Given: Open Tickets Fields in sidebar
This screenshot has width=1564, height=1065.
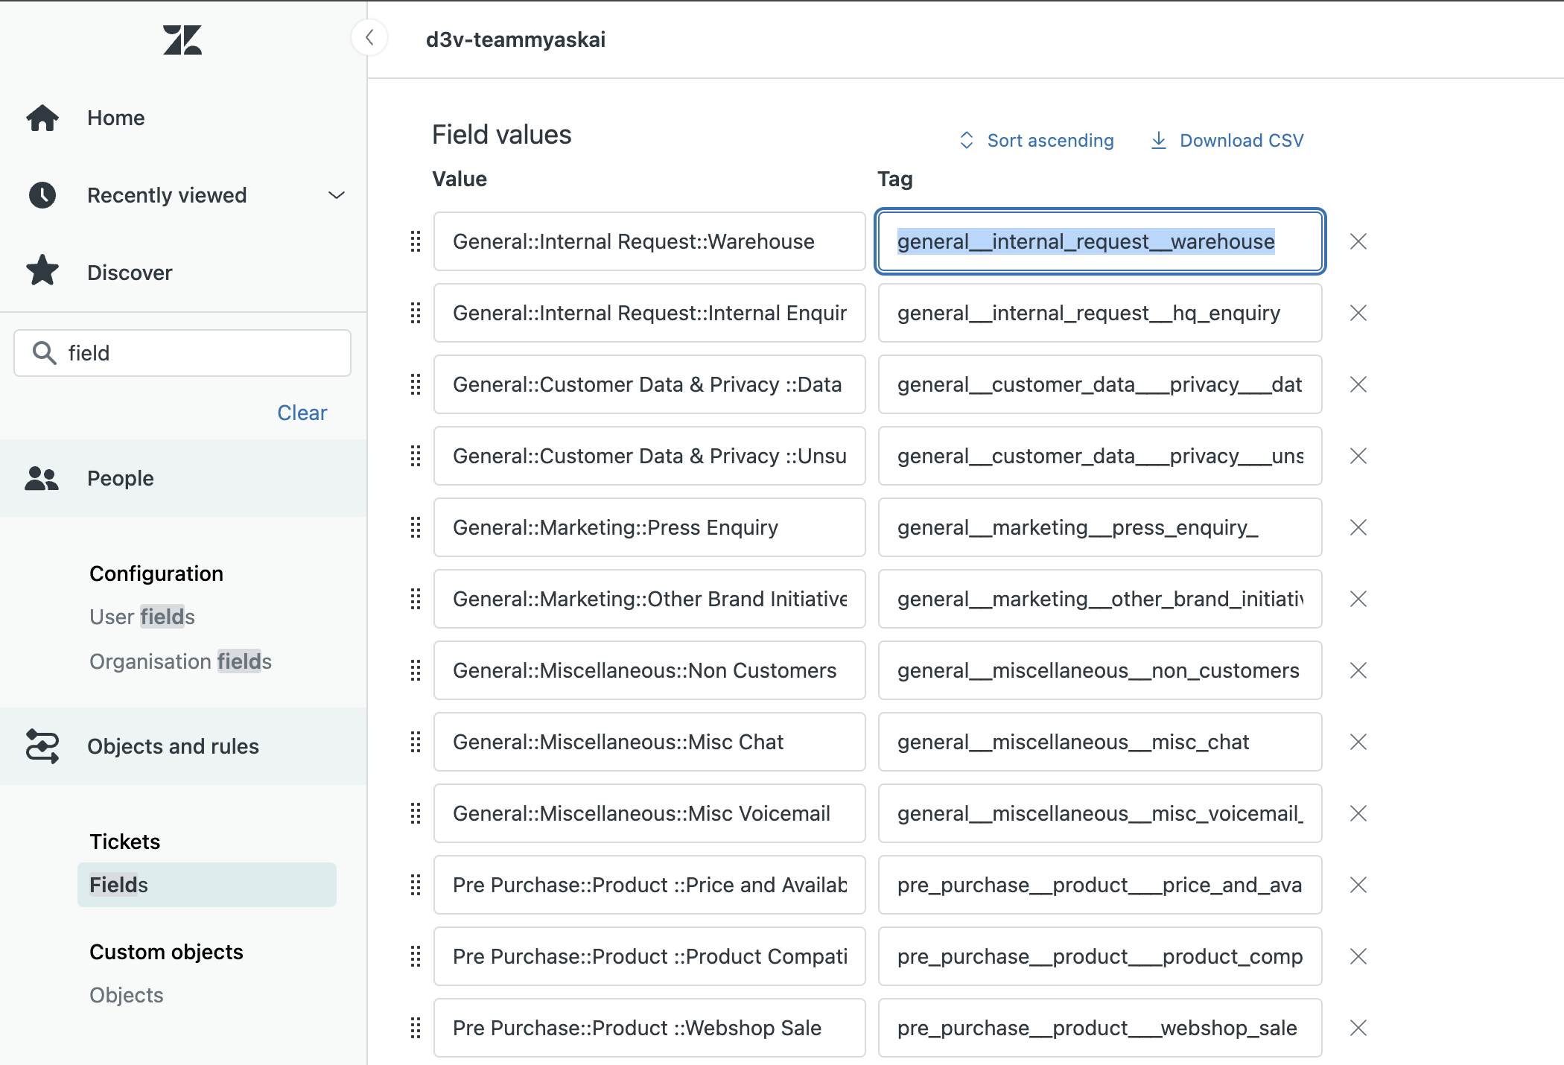Looking at the screenshot, I should [x=119, y=885].
